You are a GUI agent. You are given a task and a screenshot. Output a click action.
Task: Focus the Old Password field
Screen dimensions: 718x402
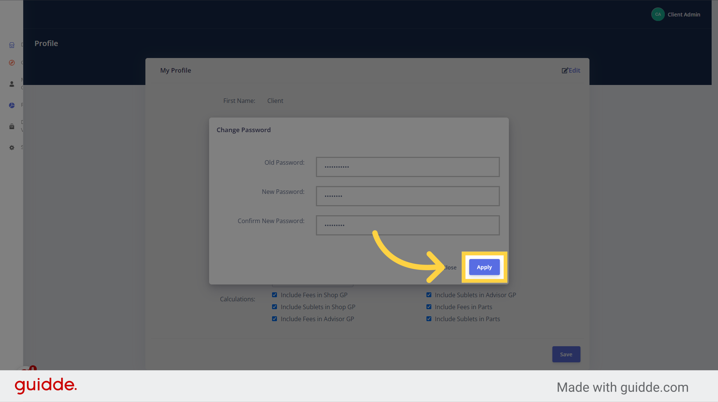pos(408,167)
